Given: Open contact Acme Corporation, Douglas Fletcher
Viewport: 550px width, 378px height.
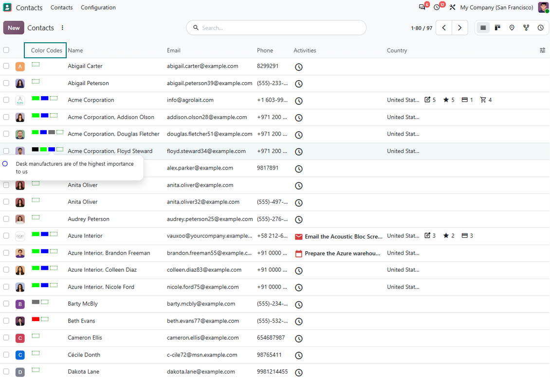Looking at the screenshot, I should tap(113, 134).
